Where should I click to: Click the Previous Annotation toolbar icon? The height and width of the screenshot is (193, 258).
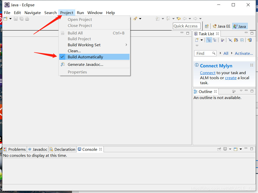pyautogui.click(x=168, y=19)
